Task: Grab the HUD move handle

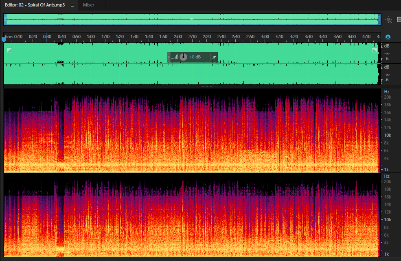Action: pyautogui.click(x=169, y=57)
